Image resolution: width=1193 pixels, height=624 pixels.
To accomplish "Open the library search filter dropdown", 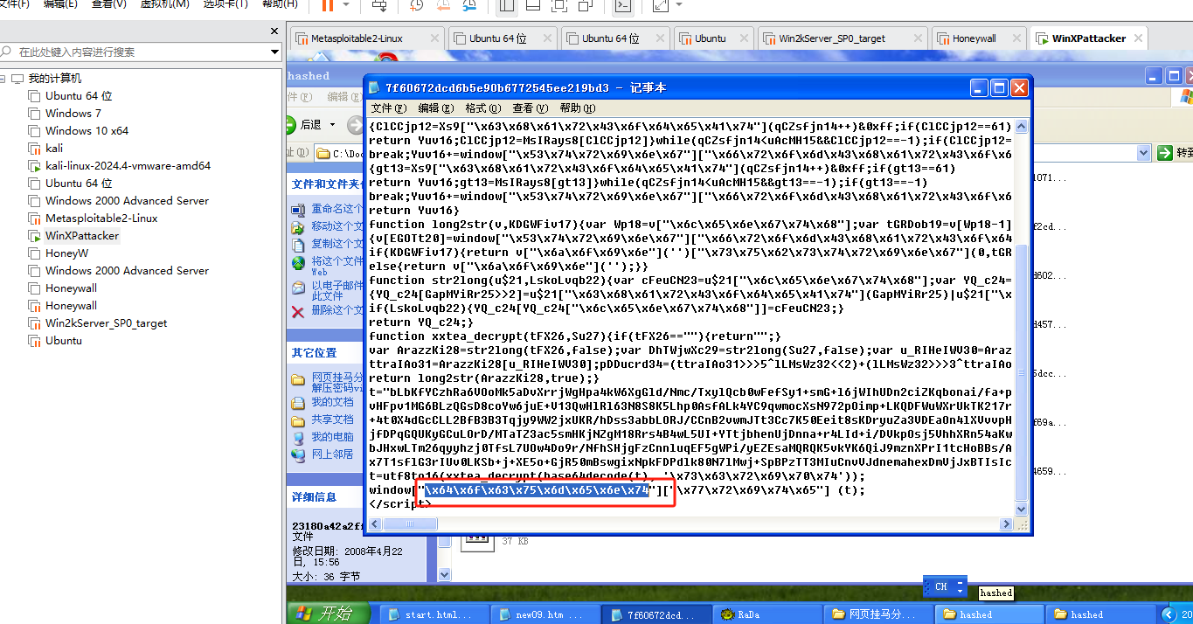I will point(274,52).
